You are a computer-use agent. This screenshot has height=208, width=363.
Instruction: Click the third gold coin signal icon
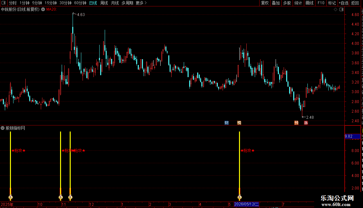[x=70, y=197]
